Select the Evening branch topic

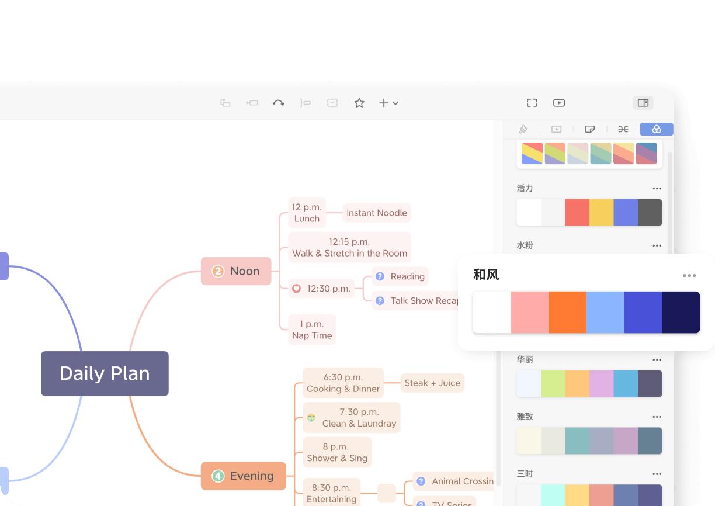tap(244, 476)
